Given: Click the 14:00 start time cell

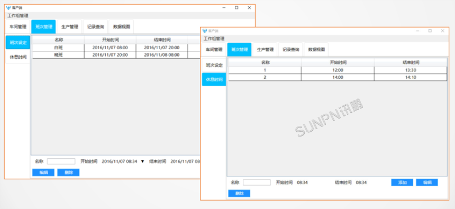Looking at the screenshot, I should pyautogui.click(x=338, y=77).
